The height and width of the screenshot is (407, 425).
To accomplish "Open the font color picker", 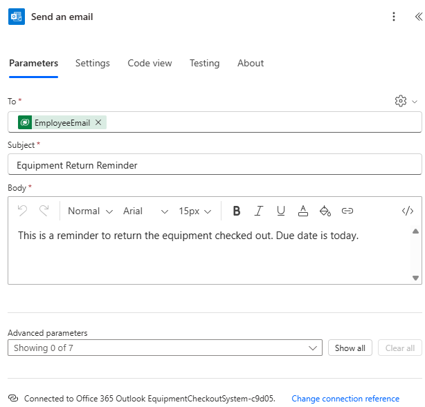I will (x=302, y=211).
